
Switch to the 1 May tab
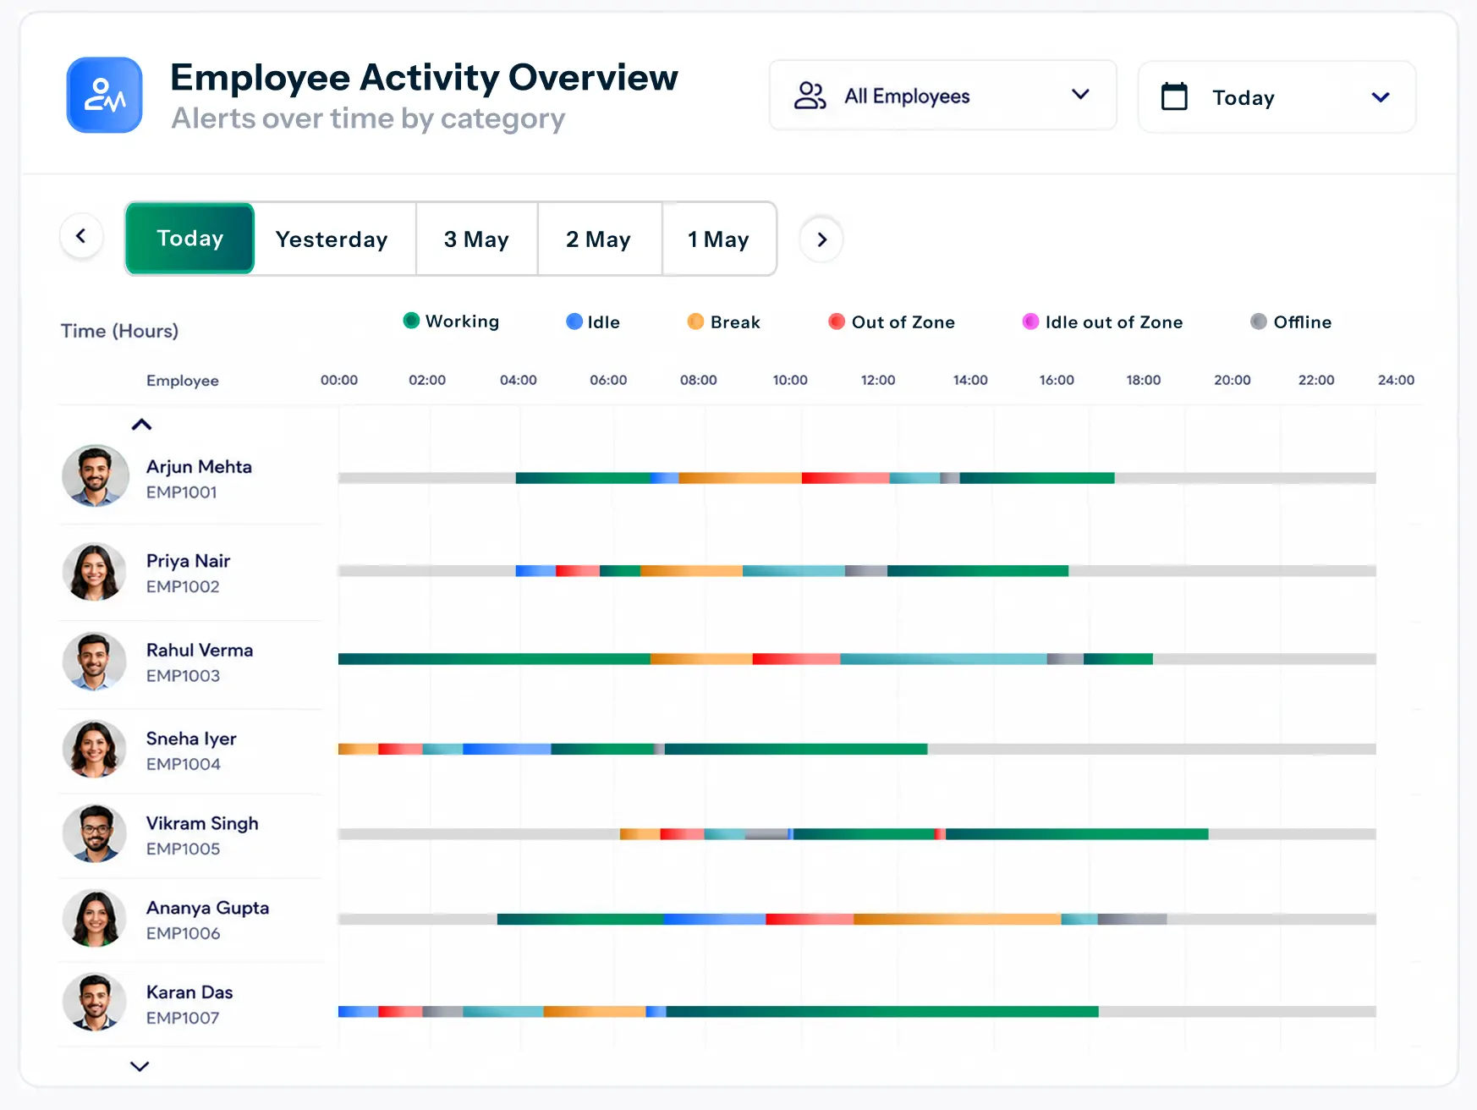pos(718,239)
